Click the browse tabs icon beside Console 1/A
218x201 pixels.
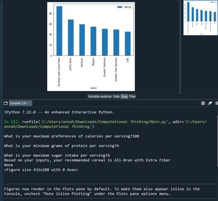click(5, 103)
